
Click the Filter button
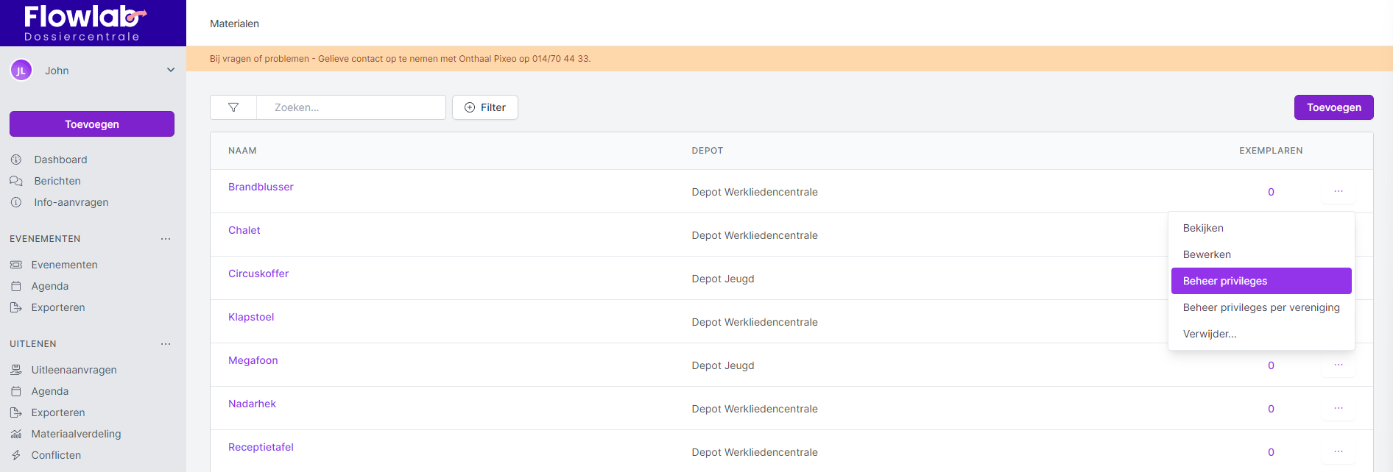(485, 107)
